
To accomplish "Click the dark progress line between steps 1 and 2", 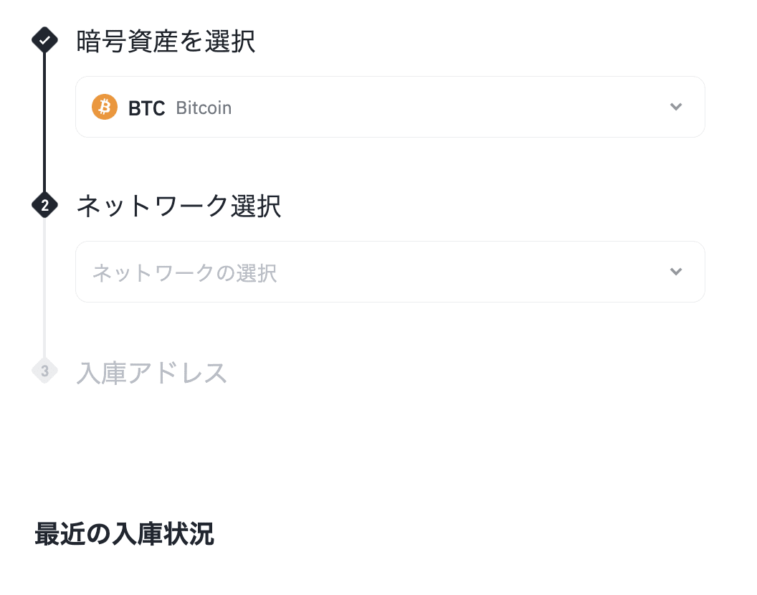I will [44, 122].
